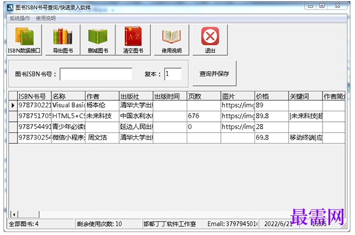The width and height of the screenshot is (355, 235).
Task: Click the 图片 column header
Action: [x=238, y=96]
